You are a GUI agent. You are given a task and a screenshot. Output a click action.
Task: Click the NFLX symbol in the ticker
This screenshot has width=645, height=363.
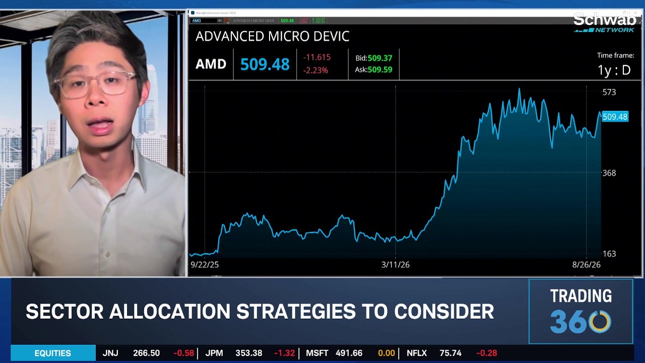coord(417,353)
